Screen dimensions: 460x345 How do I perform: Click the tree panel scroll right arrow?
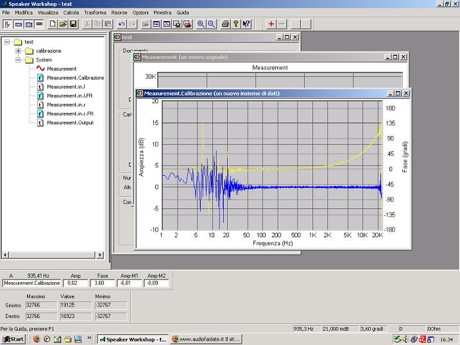[x=100, y=255]
